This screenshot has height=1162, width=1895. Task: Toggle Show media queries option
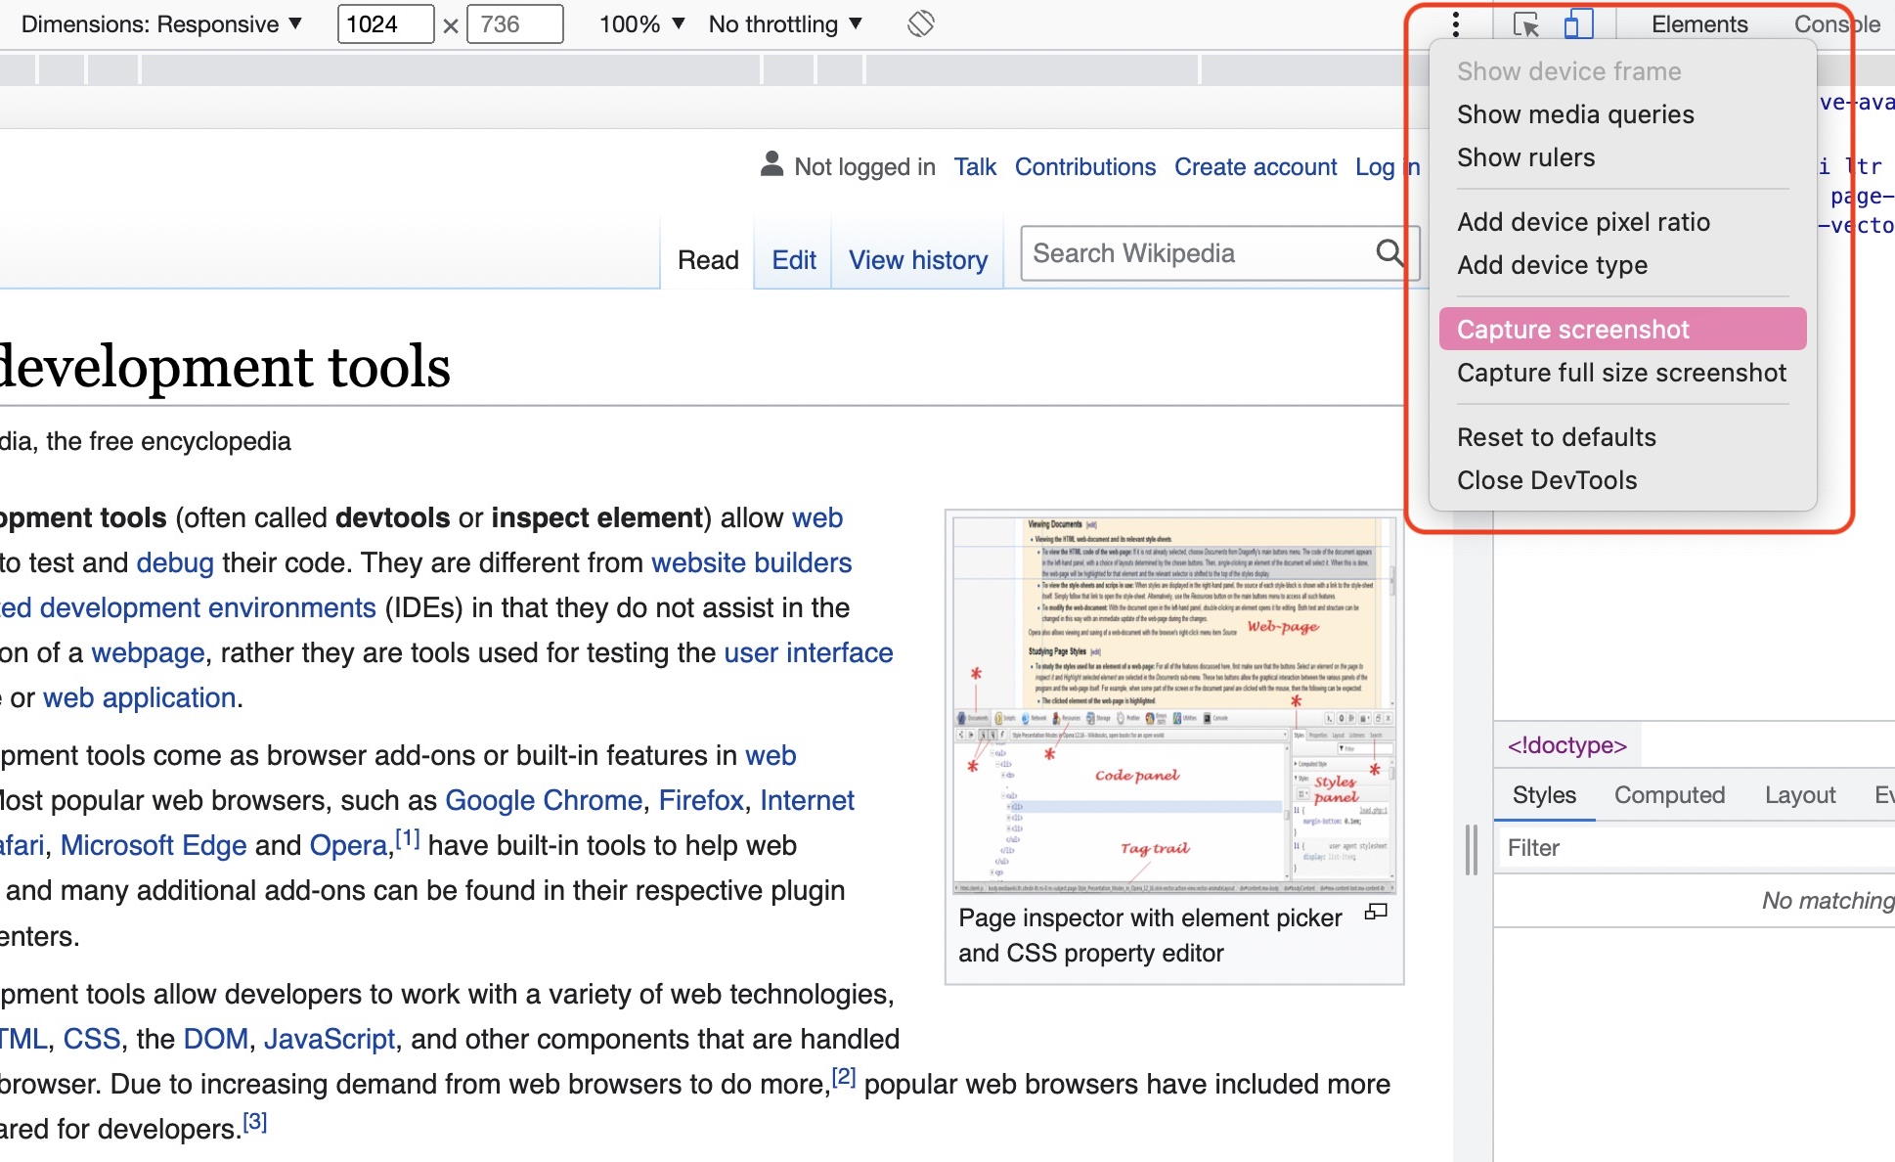[1574, 114]
